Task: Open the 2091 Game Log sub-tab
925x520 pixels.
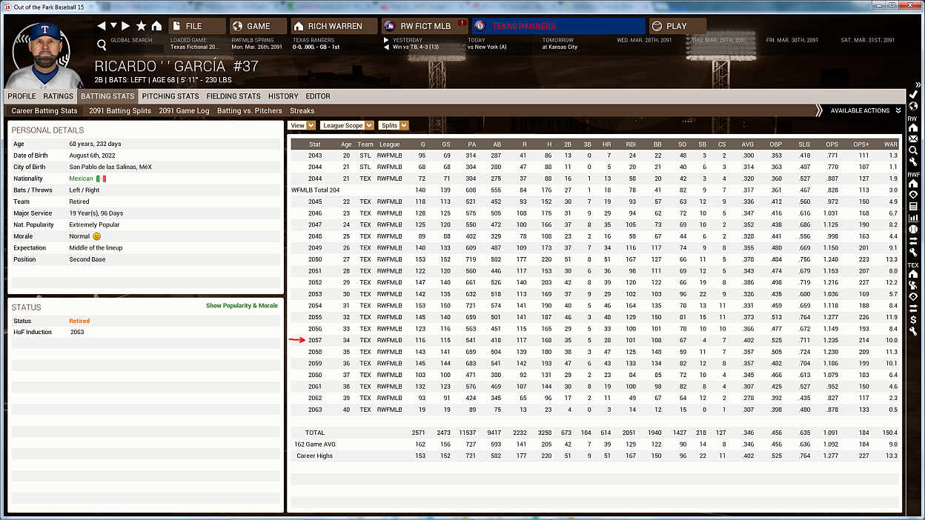Action: (x=184, y=110)
